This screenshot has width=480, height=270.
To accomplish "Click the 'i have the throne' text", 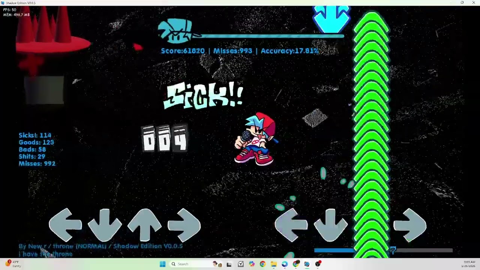I will (x=45, y=254).
